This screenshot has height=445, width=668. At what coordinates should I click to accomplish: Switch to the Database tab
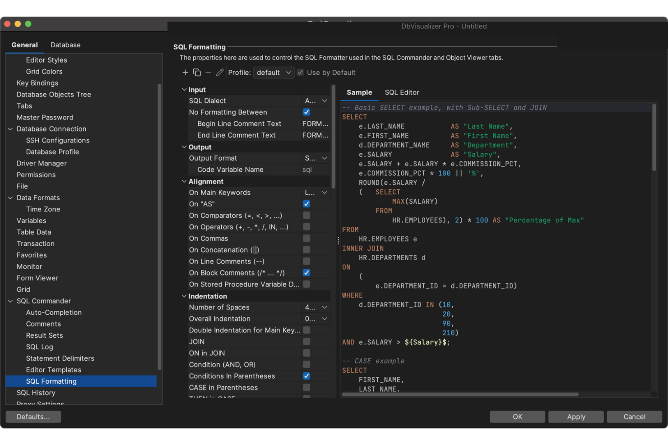(65, 45)
